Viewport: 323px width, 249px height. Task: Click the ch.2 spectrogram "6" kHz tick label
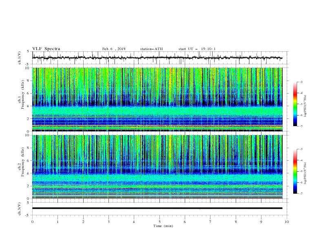[29, 161]
